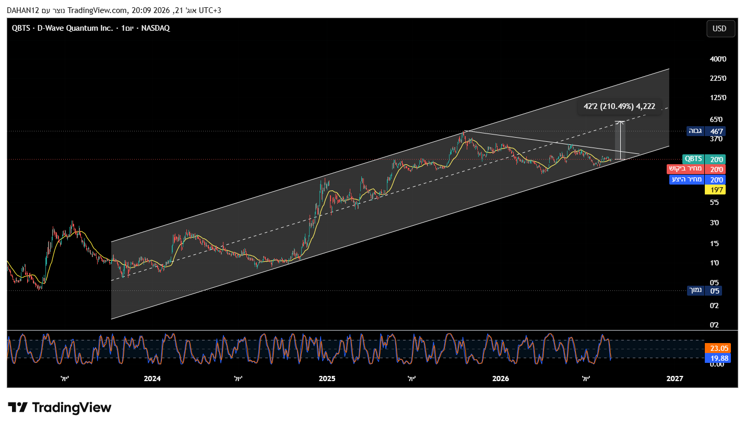Click the QBTS D-Wave Quantum Inc. chart title
745x427 pixels.
pos(91,28)
